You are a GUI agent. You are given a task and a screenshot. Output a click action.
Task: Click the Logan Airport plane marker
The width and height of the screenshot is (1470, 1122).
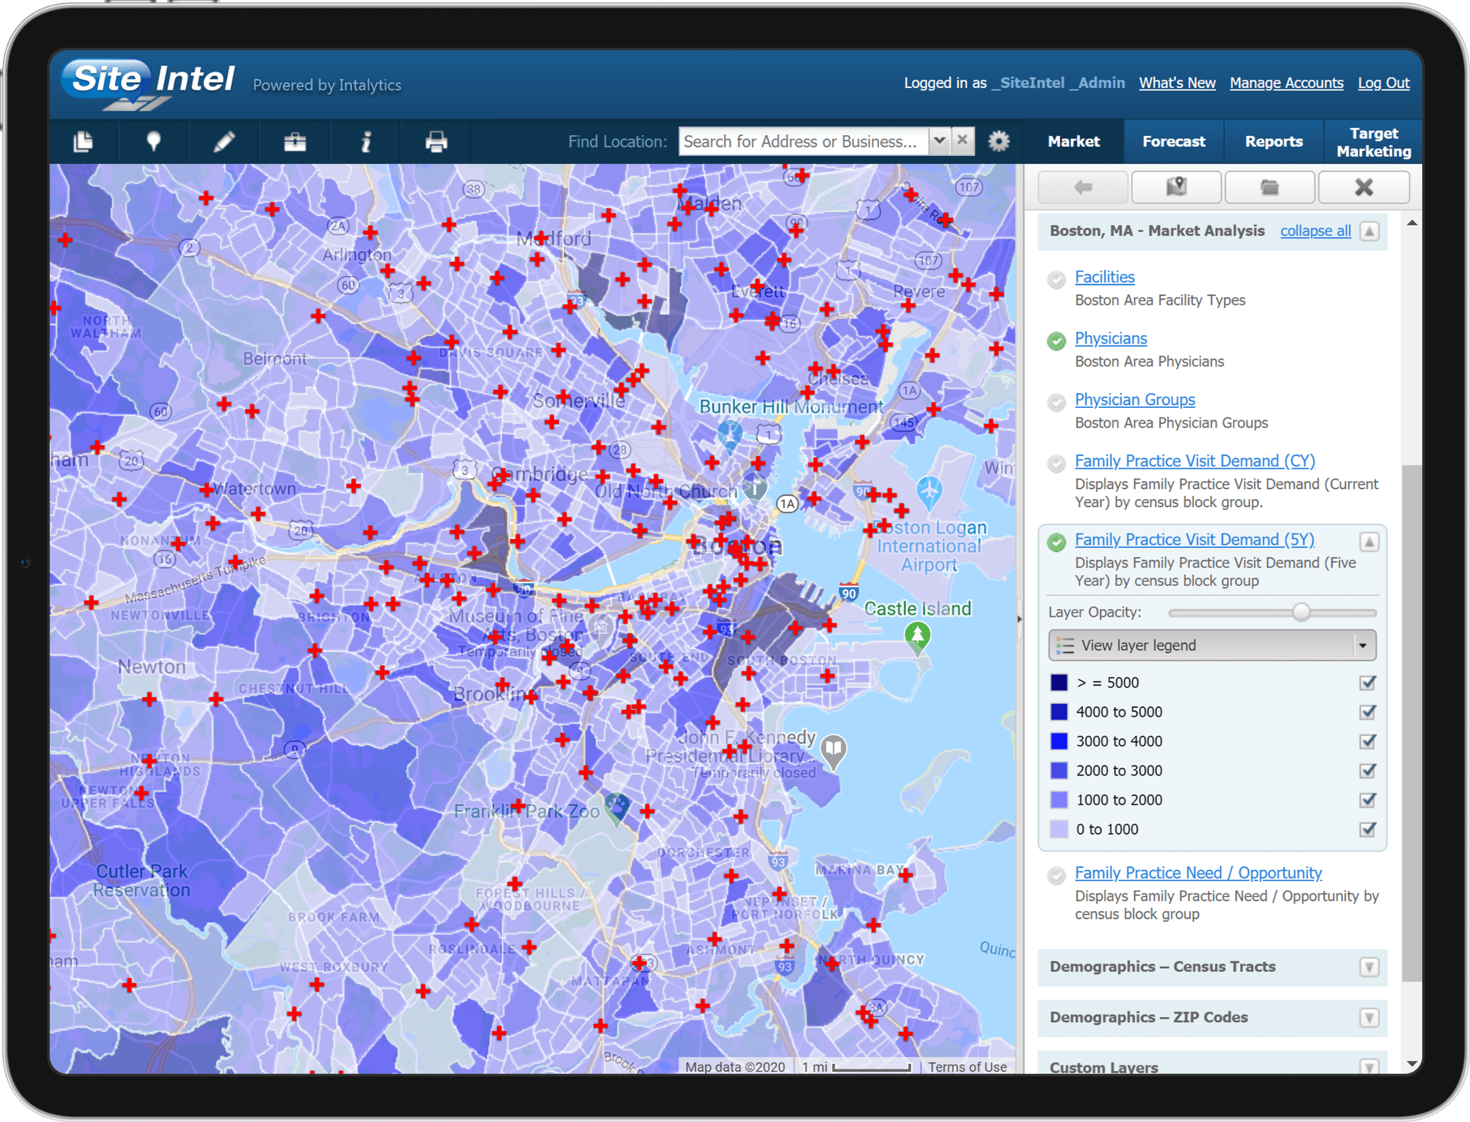tap(929, 492)
